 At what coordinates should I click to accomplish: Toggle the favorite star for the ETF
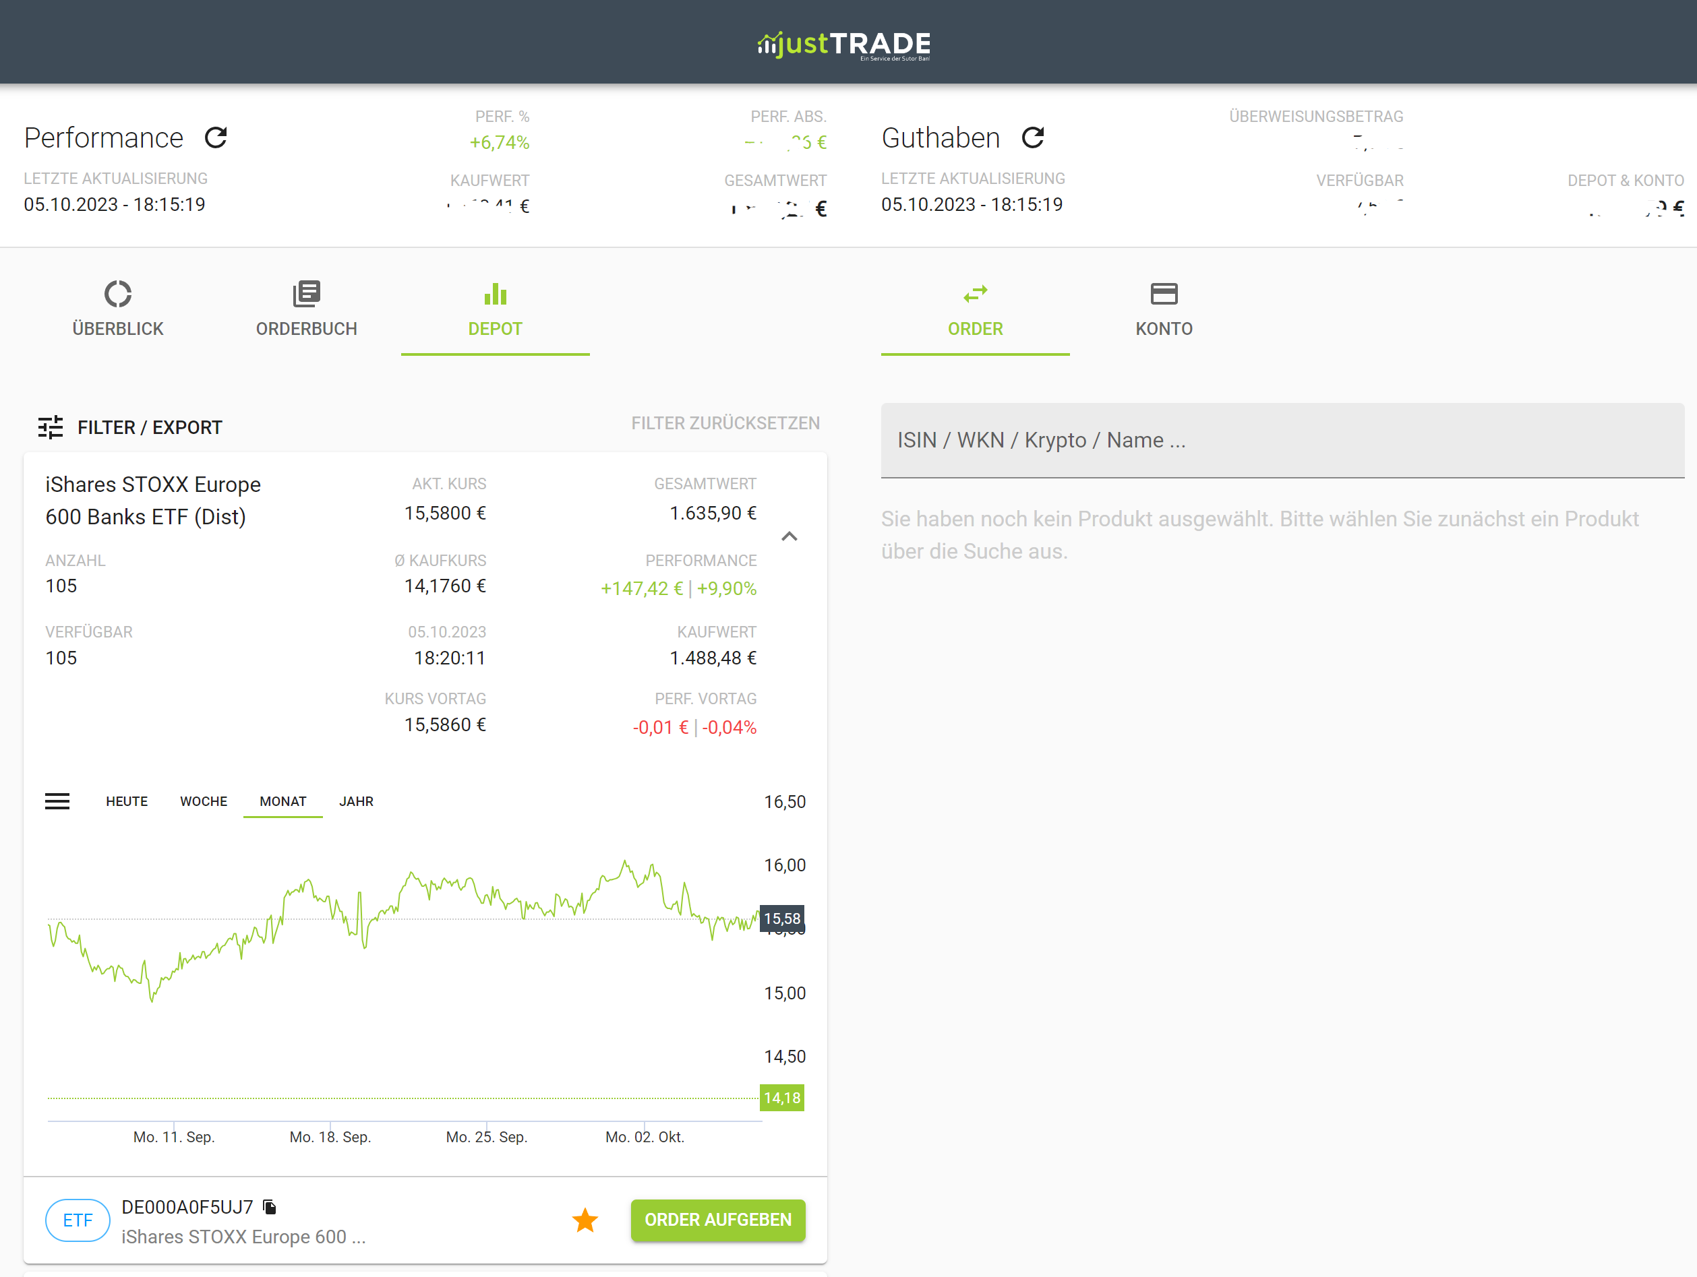point(585,1220)
